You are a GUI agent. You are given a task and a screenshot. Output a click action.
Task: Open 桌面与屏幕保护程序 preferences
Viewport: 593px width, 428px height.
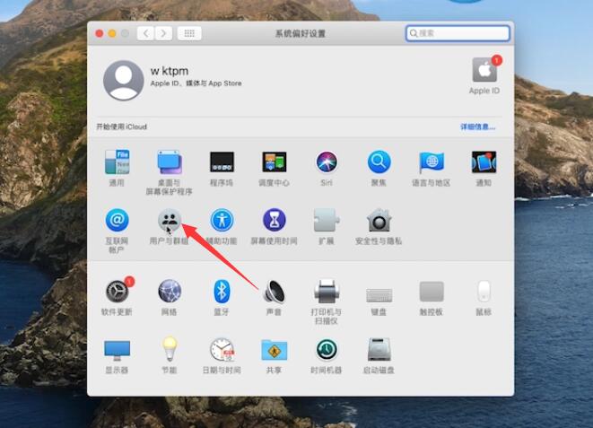(x=170, y=162)
